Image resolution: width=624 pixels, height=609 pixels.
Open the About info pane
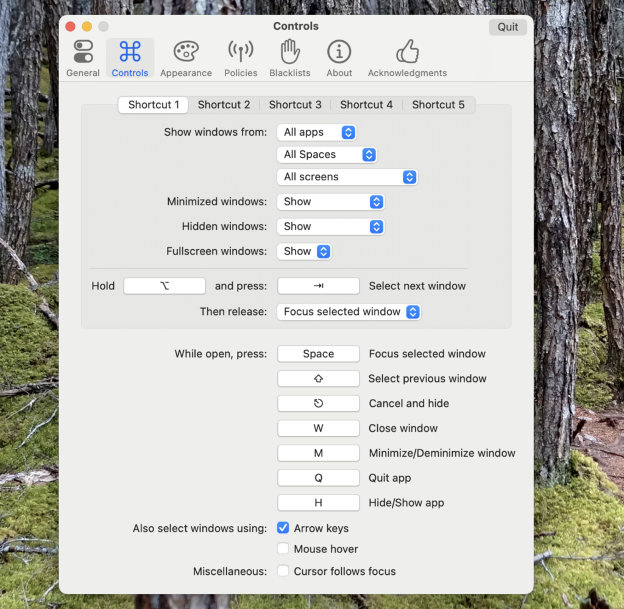339,58
